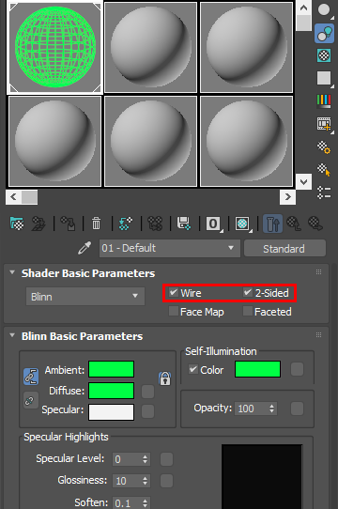Click the Glossiness spinner arrows
The height and width of the screenshot is (509, 338).
click(145, 481)
